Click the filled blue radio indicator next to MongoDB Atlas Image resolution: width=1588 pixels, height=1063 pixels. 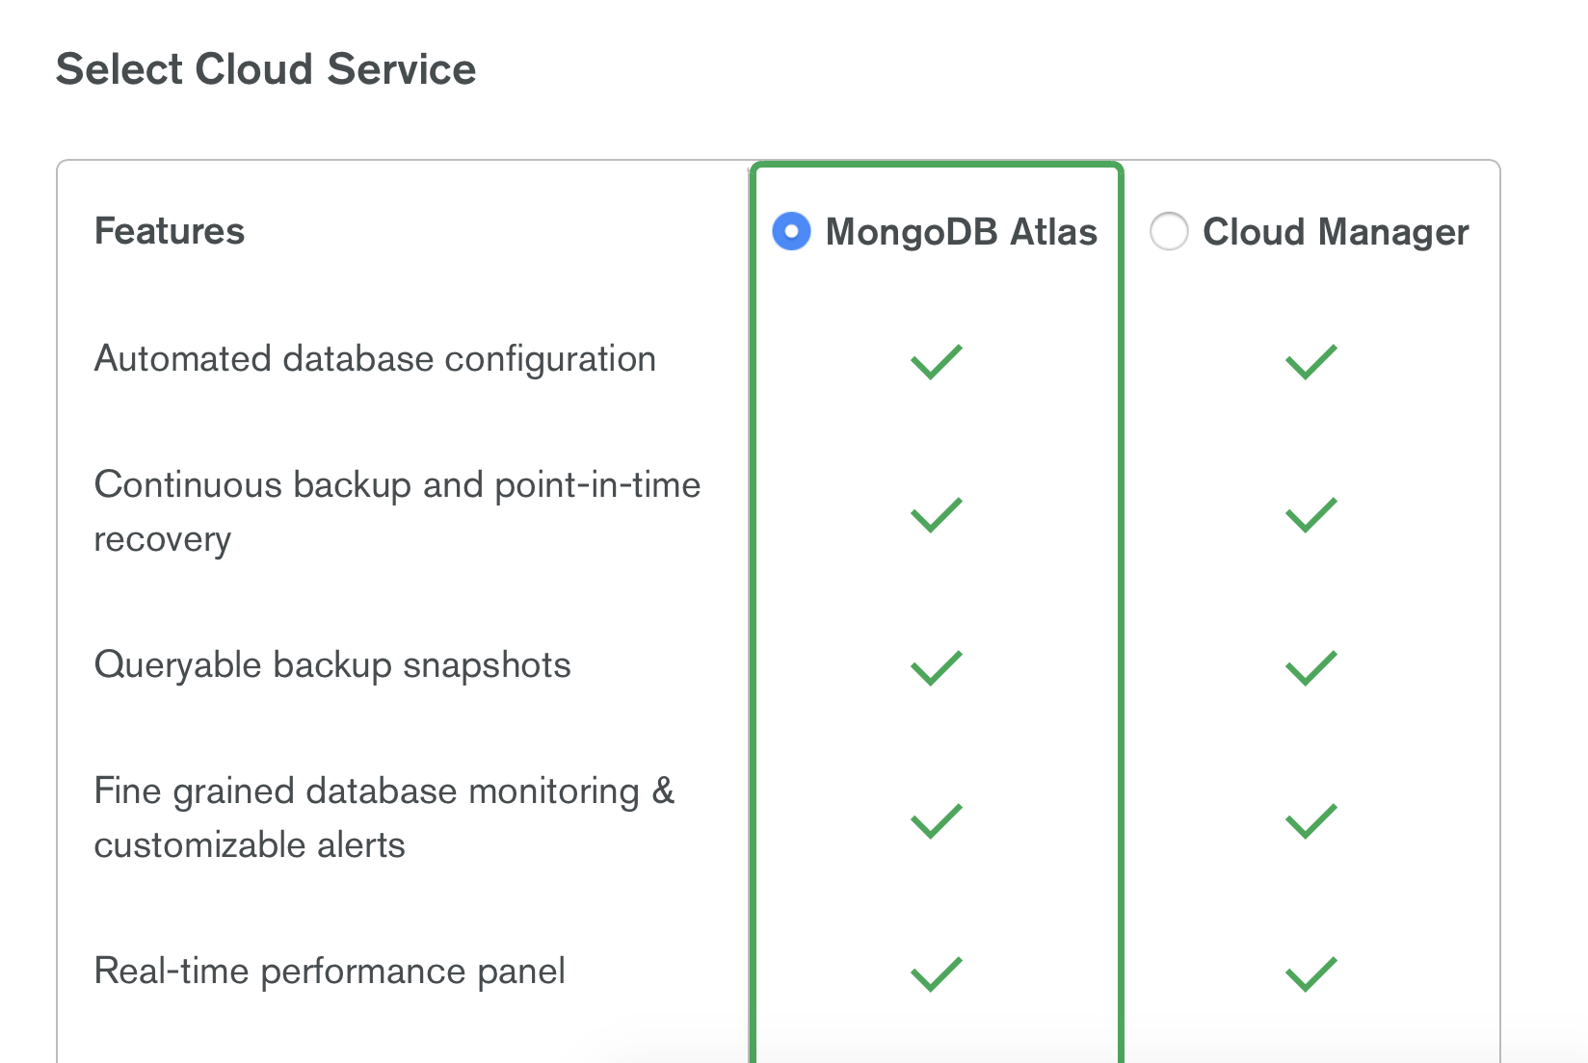[790, 231]
